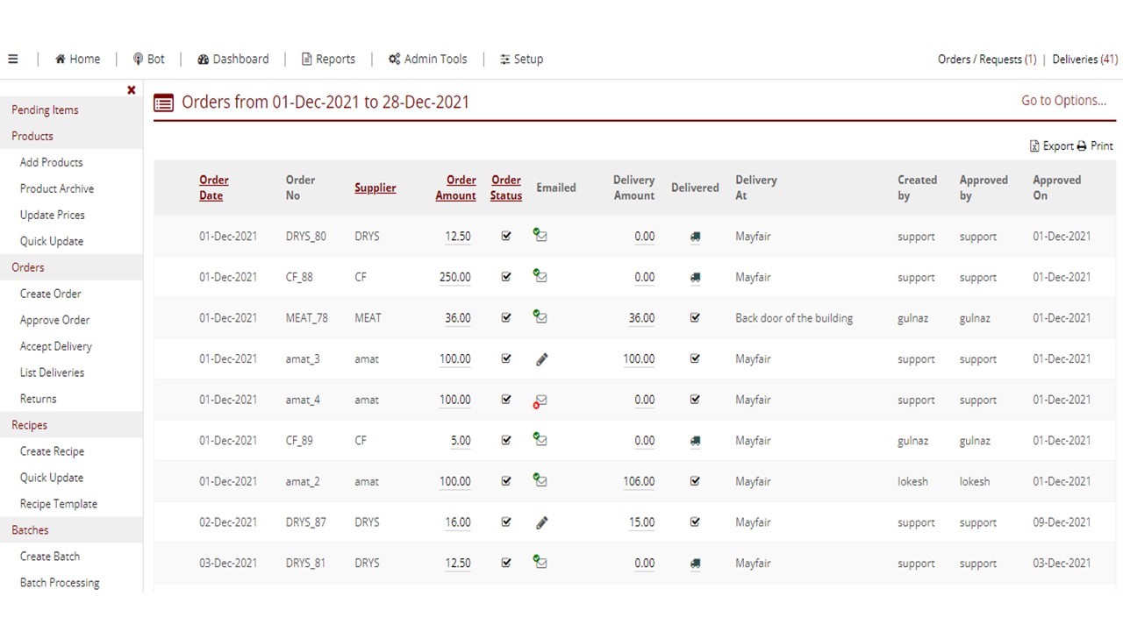1123x631 pixels.
Task: Click delivery truck icon for CF_88
Action: (695, 278)
